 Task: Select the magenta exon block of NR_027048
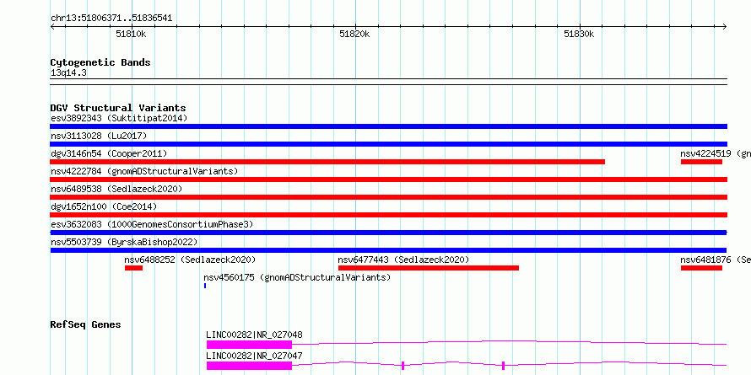pos(249,345)
